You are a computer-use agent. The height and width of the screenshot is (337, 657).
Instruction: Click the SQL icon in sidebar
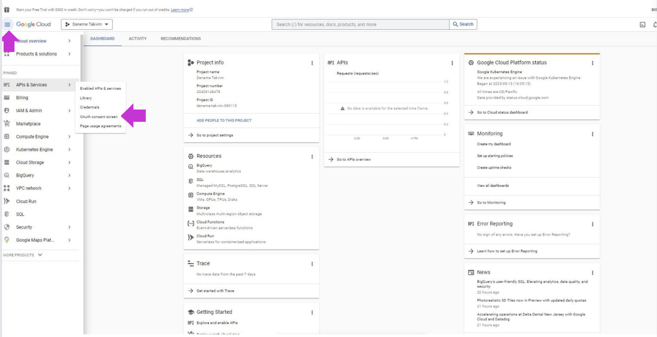pyautogui.click(x=7, y=214)
